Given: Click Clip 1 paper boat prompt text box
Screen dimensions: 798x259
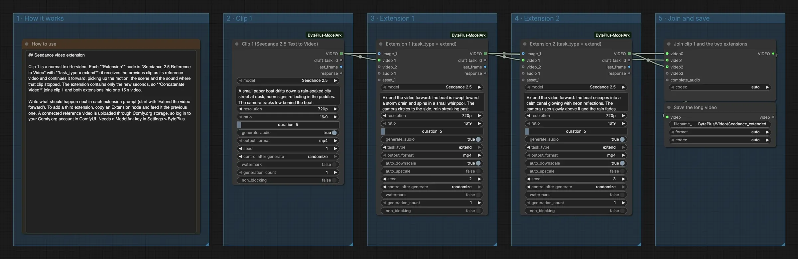Looking at the screenshot, I should [288, 96].
